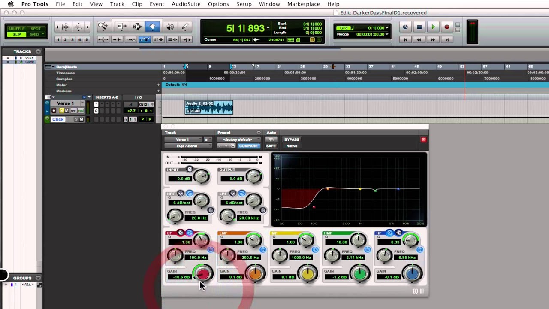Recall zoom preset 5

pyautogui.click(x=87, y=39)
